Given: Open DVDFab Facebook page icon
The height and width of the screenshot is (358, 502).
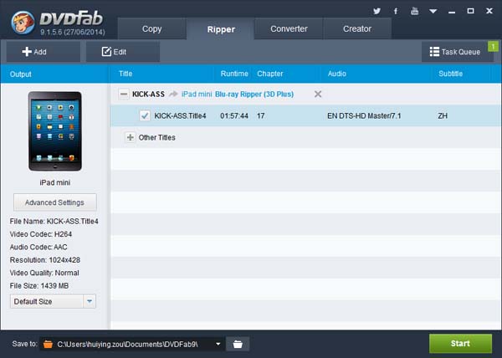Looking at the screenshot, I should (396, 11).
